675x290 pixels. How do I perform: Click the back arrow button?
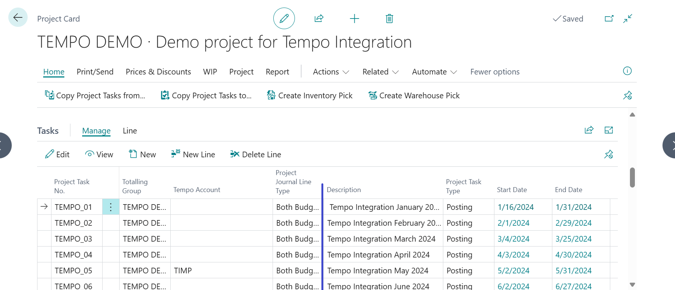18,17
